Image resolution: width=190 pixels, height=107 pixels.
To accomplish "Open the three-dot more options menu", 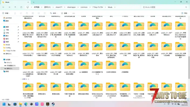I will point(74,13).
